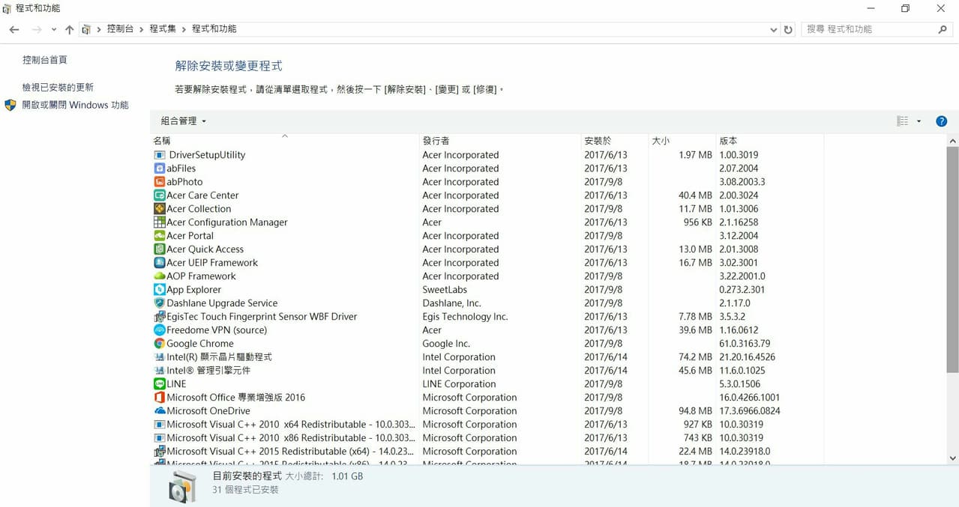Image resolution: width=959 pixels, height=507 pixels.
Task: Expand the address bar history dropdown
Action: (774, 30)
